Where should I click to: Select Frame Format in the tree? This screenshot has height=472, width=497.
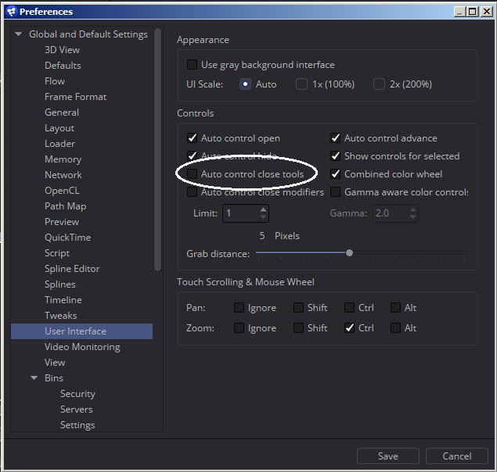coord(75,97)
